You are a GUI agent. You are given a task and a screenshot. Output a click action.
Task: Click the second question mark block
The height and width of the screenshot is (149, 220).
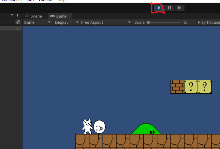(x=205, y=87)
